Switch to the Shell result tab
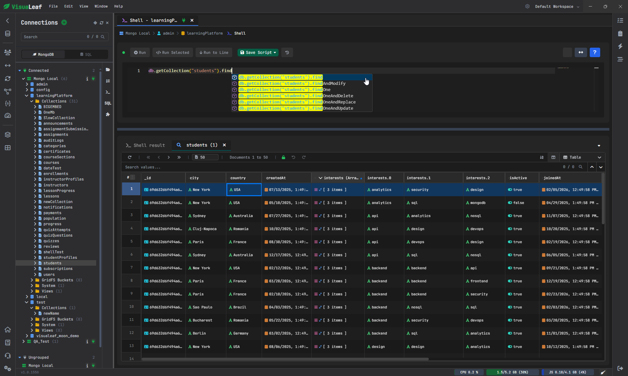This screenshot has width=628, height=376. tap(146, 145)
